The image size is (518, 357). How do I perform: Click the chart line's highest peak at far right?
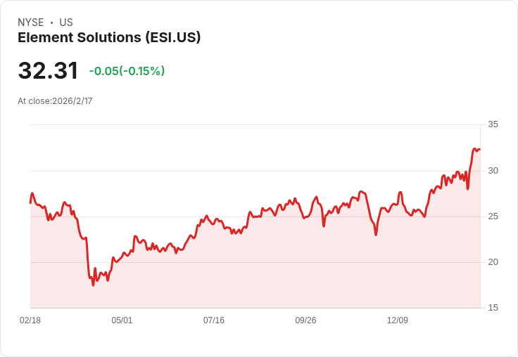click(475, 148)
